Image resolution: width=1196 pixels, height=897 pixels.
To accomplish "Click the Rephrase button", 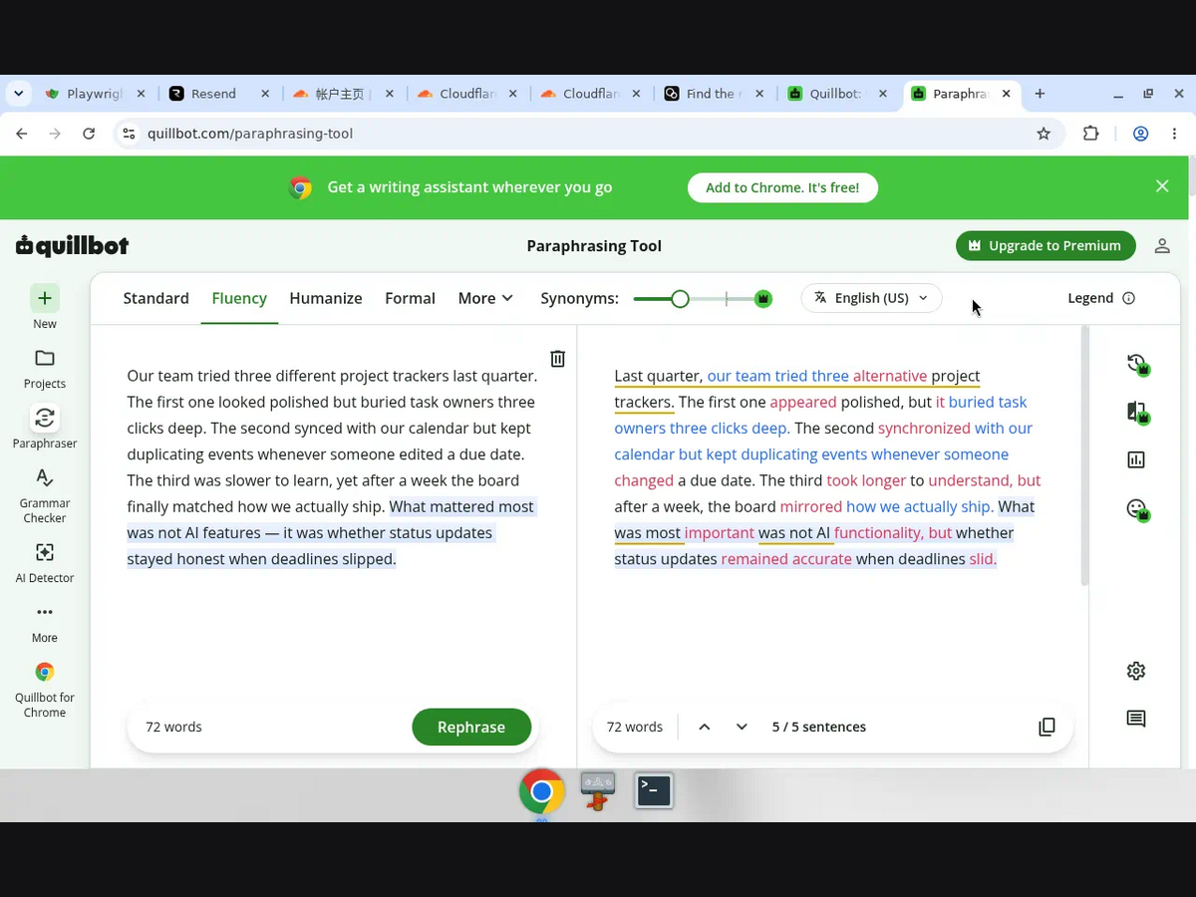I will [471, 727].
